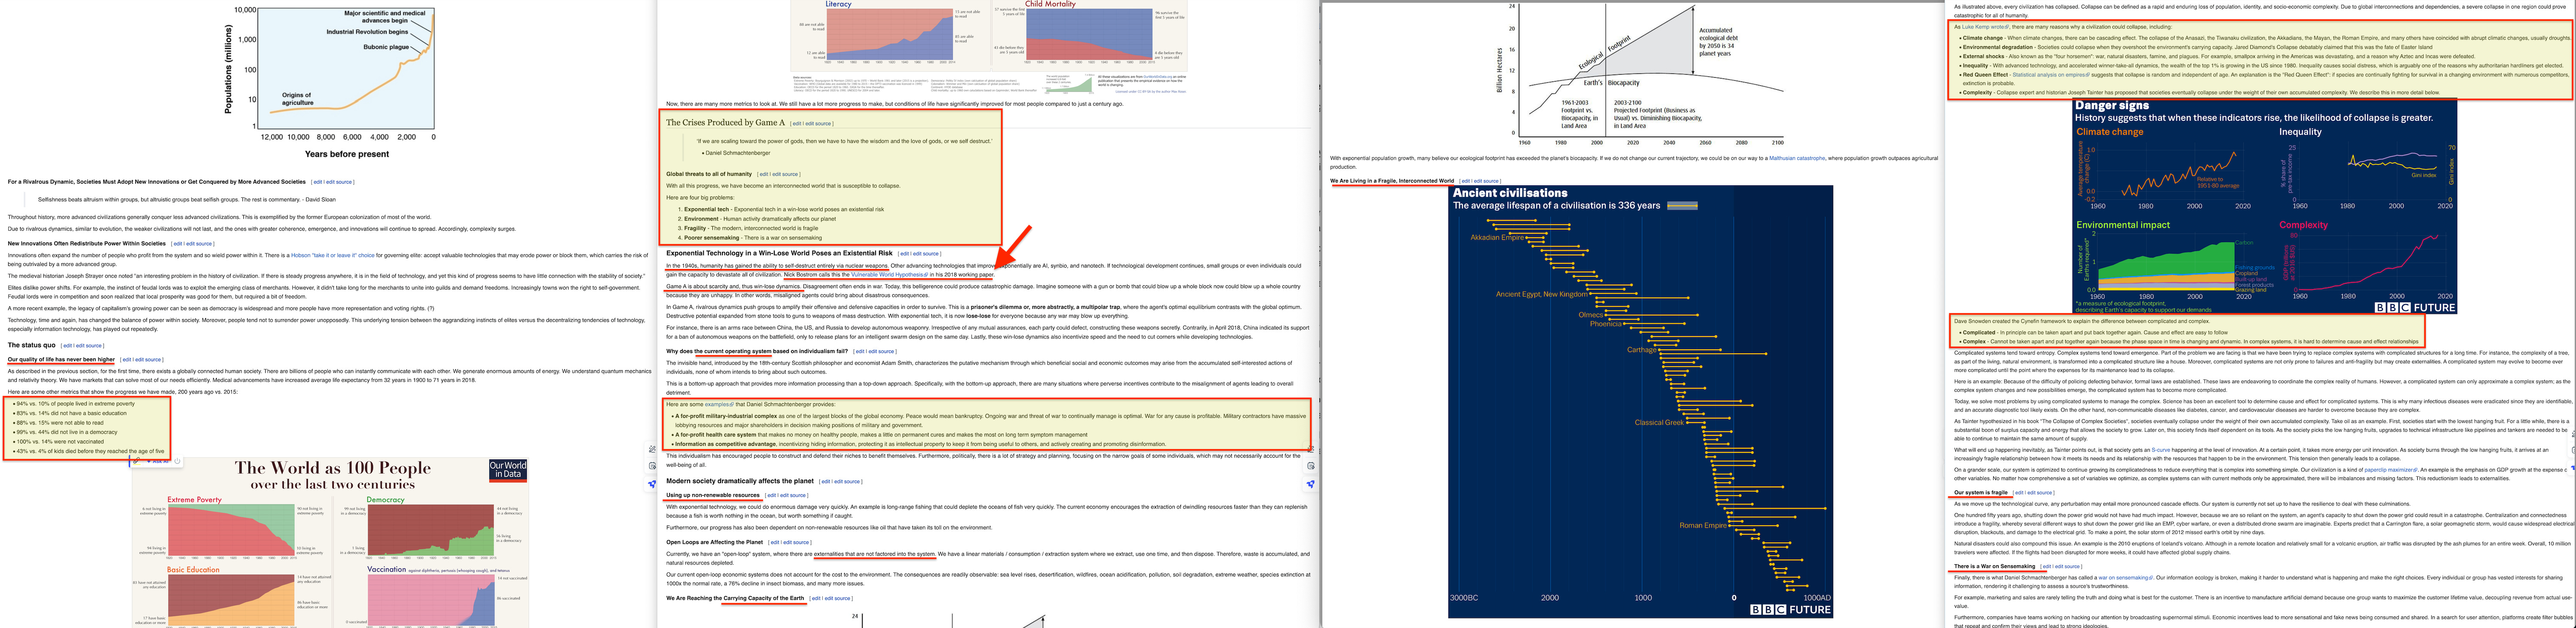Open the Statistical analysis on empires link
This screenshot has width=2576, height=628.
[2051, 75]
